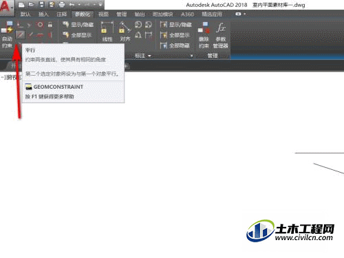Select the Coincident constraint icon

[x=20, y=24]
